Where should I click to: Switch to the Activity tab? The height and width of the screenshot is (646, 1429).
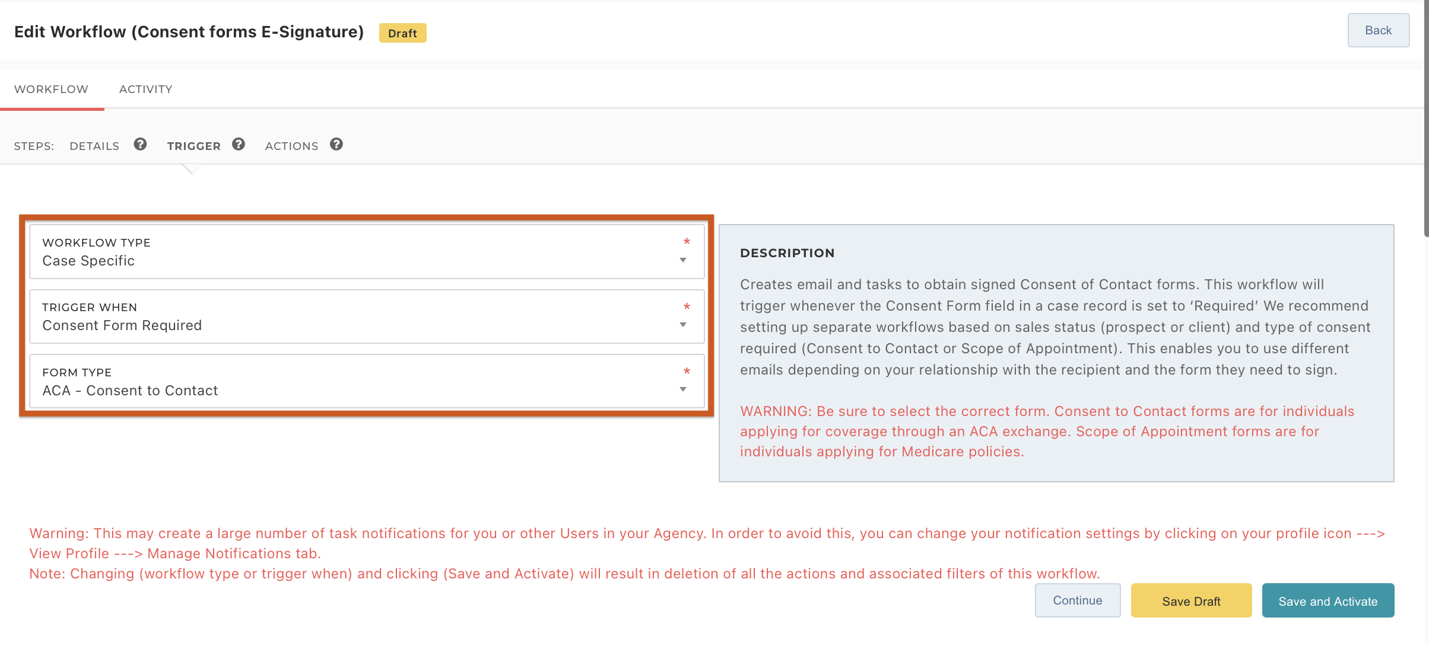coord(145,89)
